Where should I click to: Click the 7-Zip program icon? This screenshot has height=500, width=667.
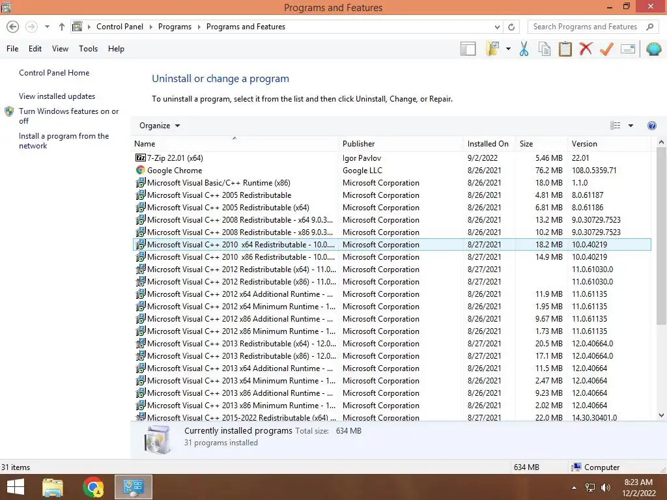coord(141,158)
